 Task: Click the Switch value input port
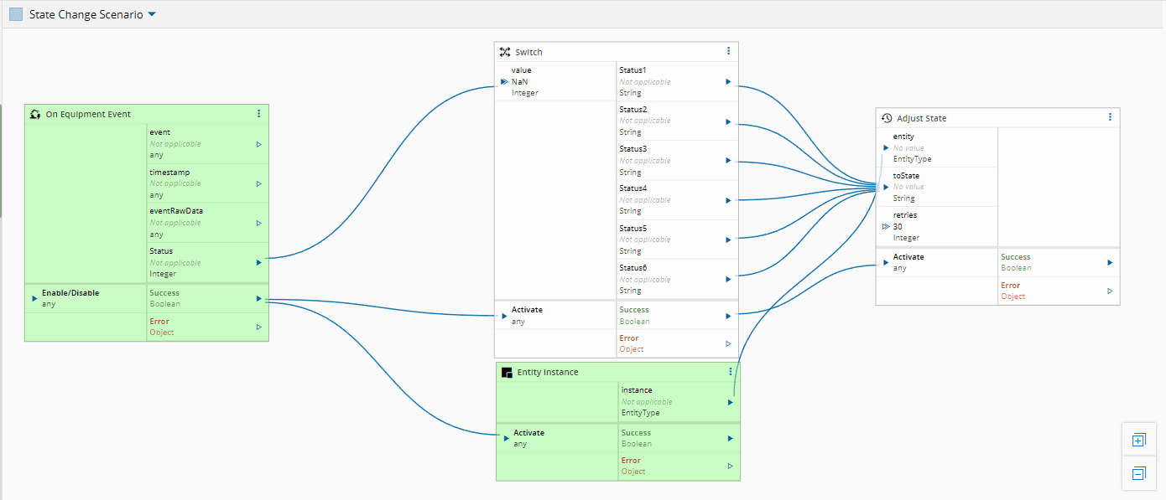pyautogui.click(x=504, y=82)
